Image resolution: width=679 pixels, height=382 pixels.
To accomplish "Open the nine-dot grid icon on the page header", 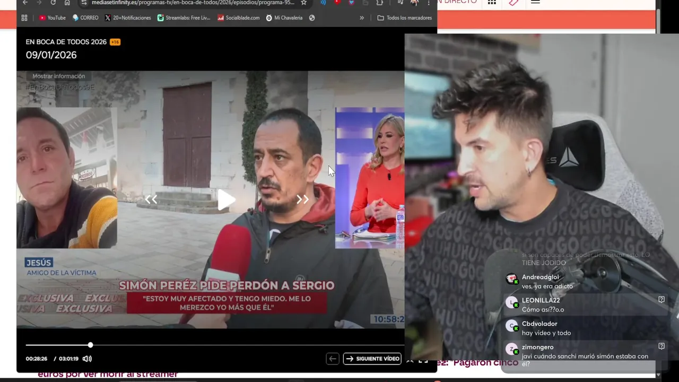I will (492, 2).
